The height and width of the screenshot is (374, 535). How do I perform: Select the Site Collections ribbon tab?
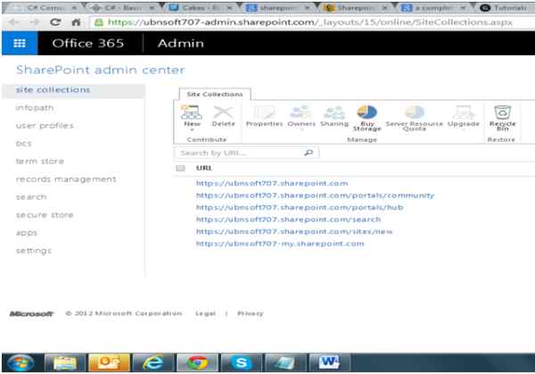coord(215,94)
